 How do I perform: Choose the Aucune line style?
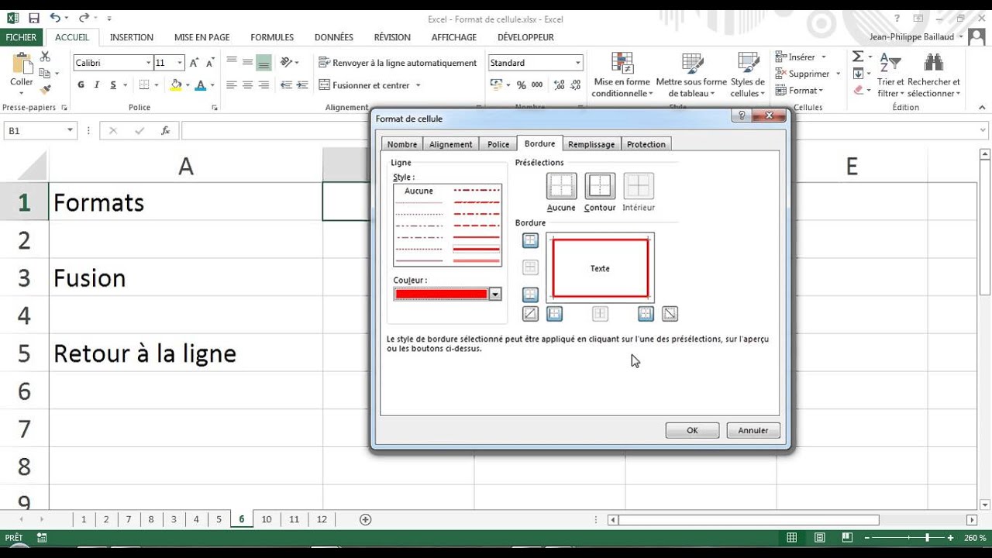point(418,191)
